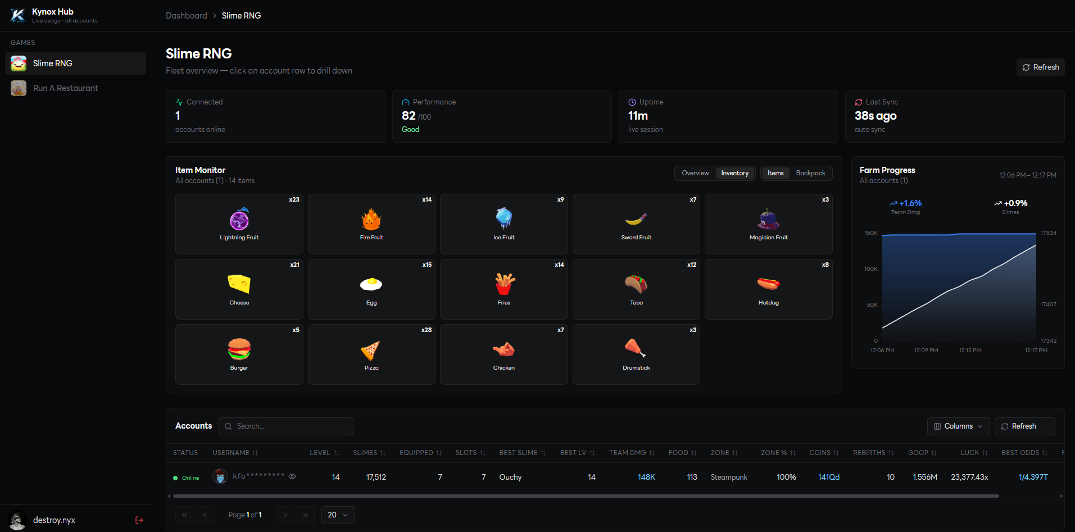Screen dimensions: 1075x532
Task: Select the Hotdog item card
Action: pos(769,289)
